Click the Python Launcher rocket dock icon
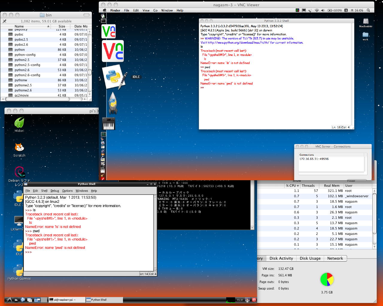This screenshot has width=383, height=306. tap(113, 103)
